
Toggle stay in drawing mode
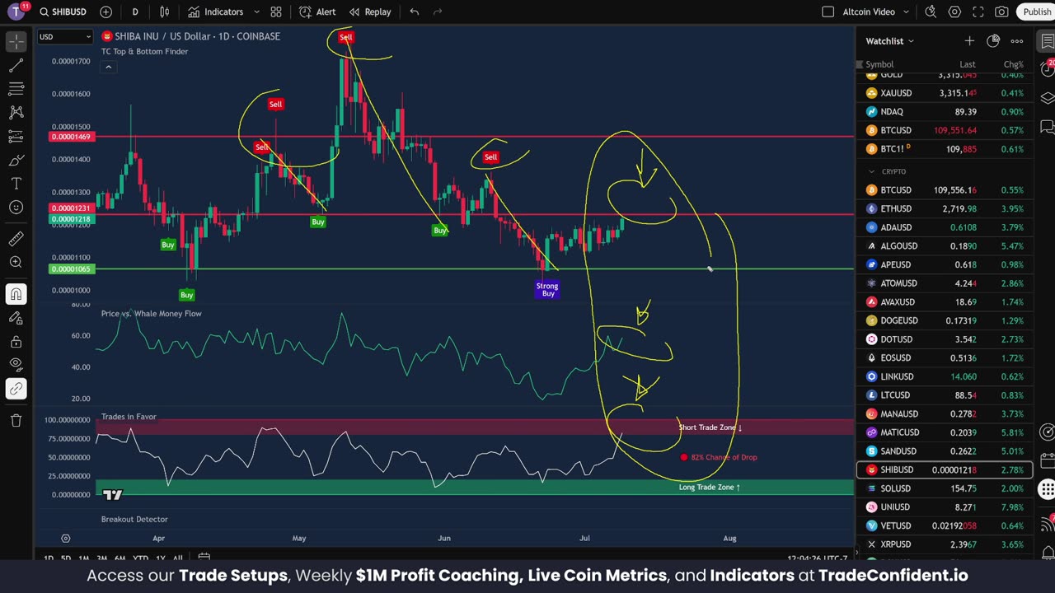tap(16, 318)
